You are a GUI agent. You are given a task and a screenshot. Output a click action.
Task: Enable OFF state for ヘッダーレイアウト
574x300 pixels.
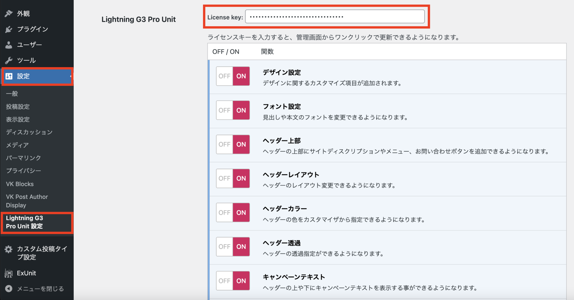click(224, 178)
